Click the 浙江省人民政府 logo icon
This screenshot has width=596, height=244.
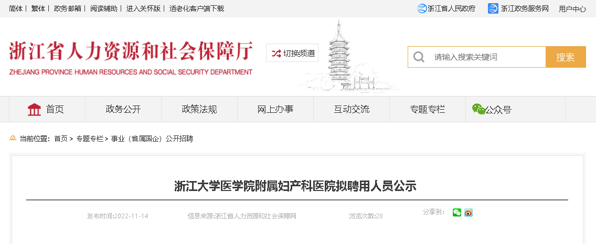(x=422, y=8)
